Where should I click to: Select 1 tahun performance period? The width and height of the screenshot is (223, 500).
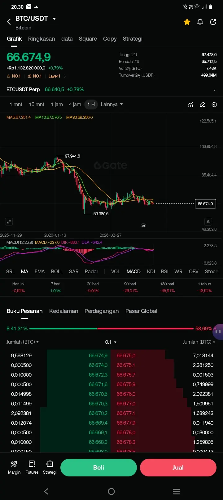204,287
